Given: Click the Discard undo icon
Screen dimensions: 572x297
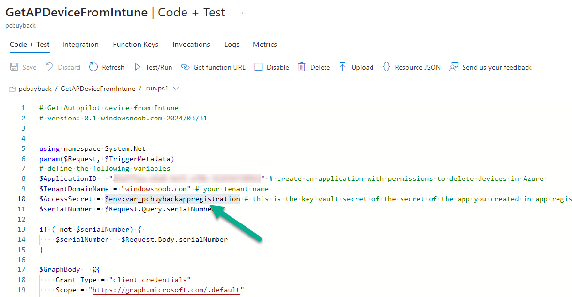Looking at the screenshot, I should [49, 67].
